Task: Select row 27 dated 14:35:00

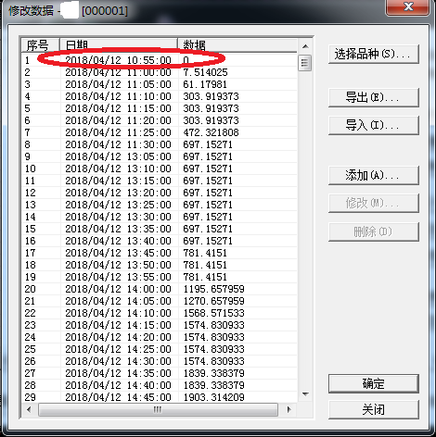Action: pos(160,373)
